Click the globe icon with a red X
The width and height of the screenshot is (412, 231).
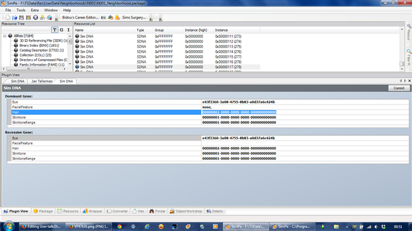[x=50, y=17]
